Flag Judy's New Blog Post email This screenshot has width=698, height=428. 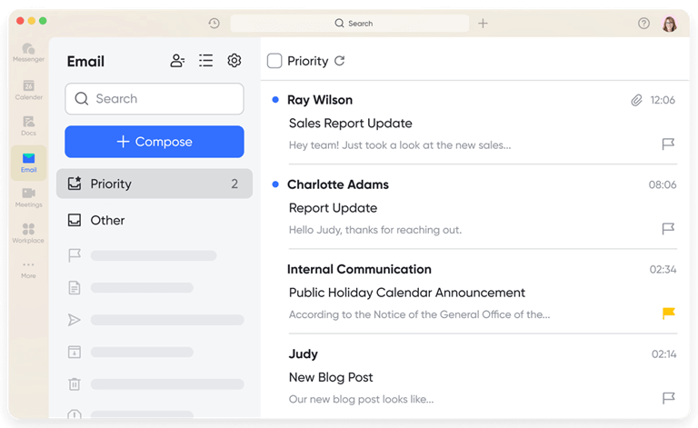tap(668, 398)
